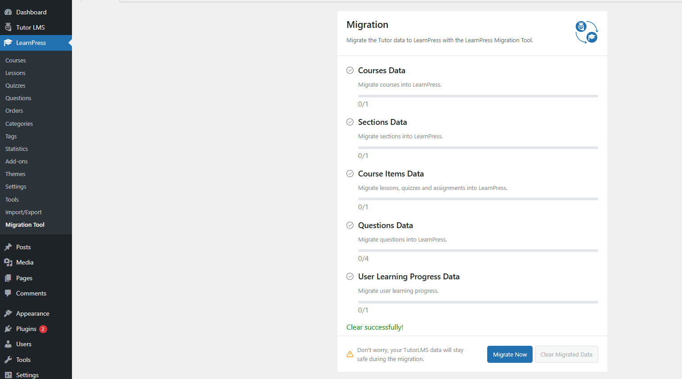
Task: Open the Plugins menu
Action: (x=36, y=329)
